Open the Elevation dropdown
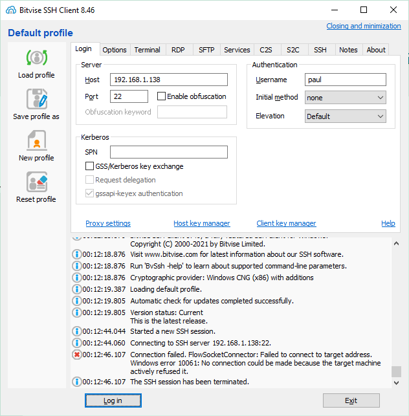Image resolution: width=409 pixels, height=416 pixels. [346, 116]
